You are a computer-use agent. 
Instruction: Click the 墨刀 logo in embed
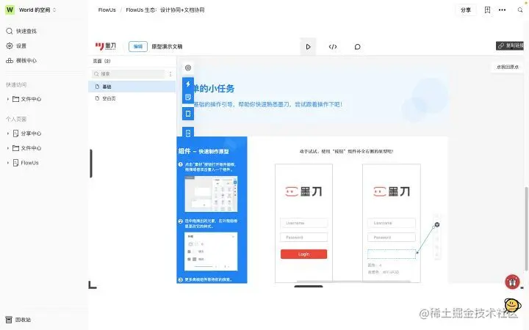pos(106,46)
